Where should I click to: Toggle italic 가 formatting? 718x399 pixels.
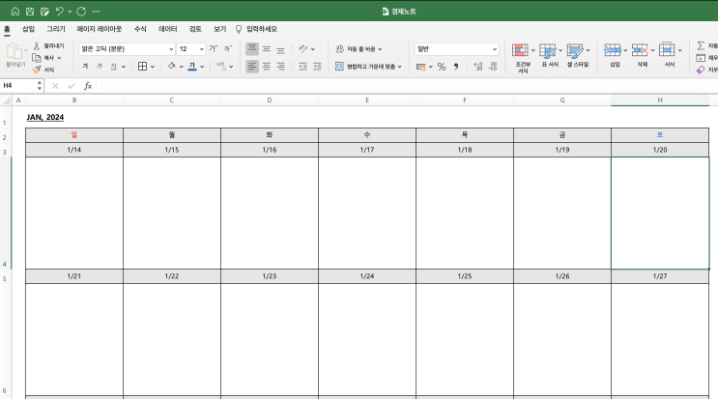[100, 67]
